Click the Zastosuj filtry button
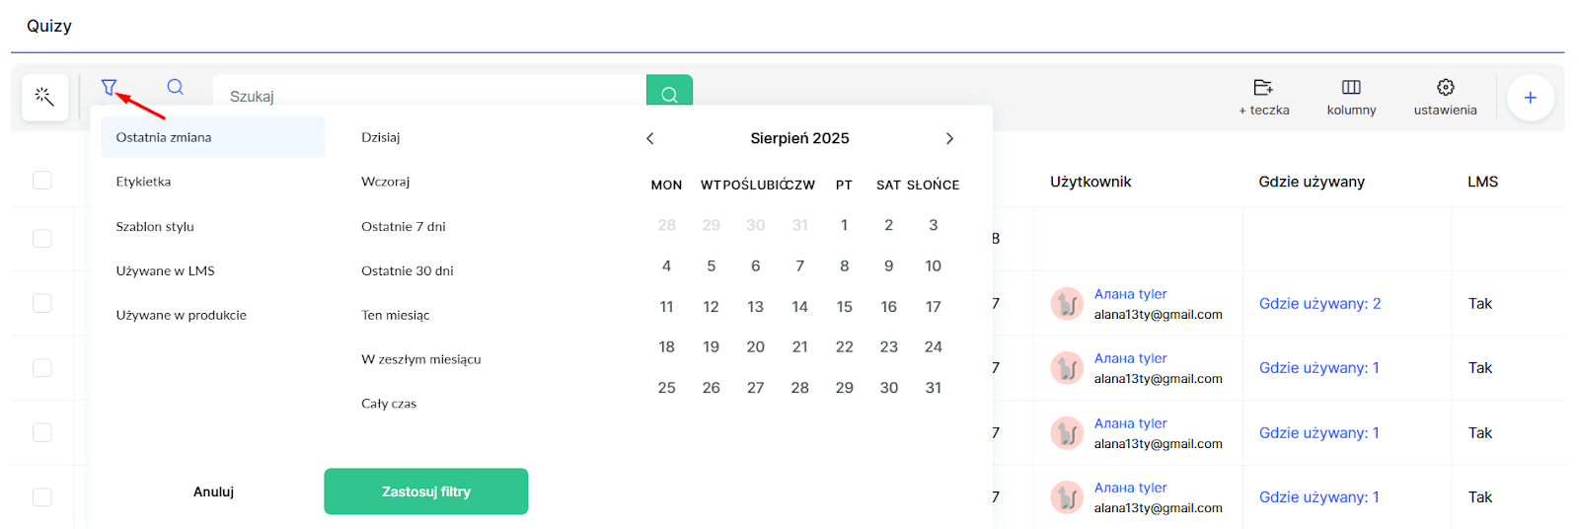The width and height of the screenshot is (1579, 529). pos(425,491)
